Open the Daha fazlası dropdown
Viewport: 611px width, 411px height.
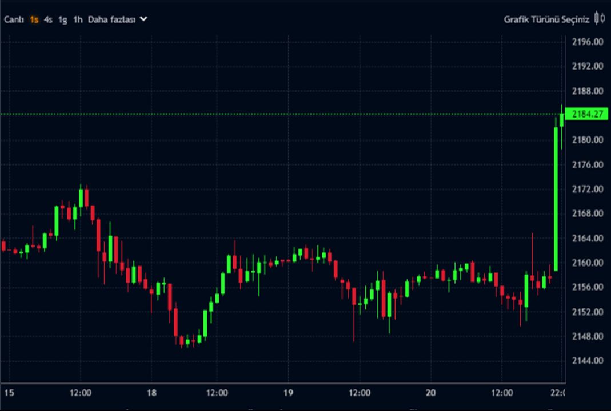tap(111, 19)
